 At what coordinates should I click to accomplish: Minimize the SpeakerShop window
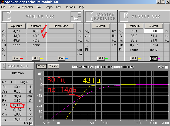158,2
